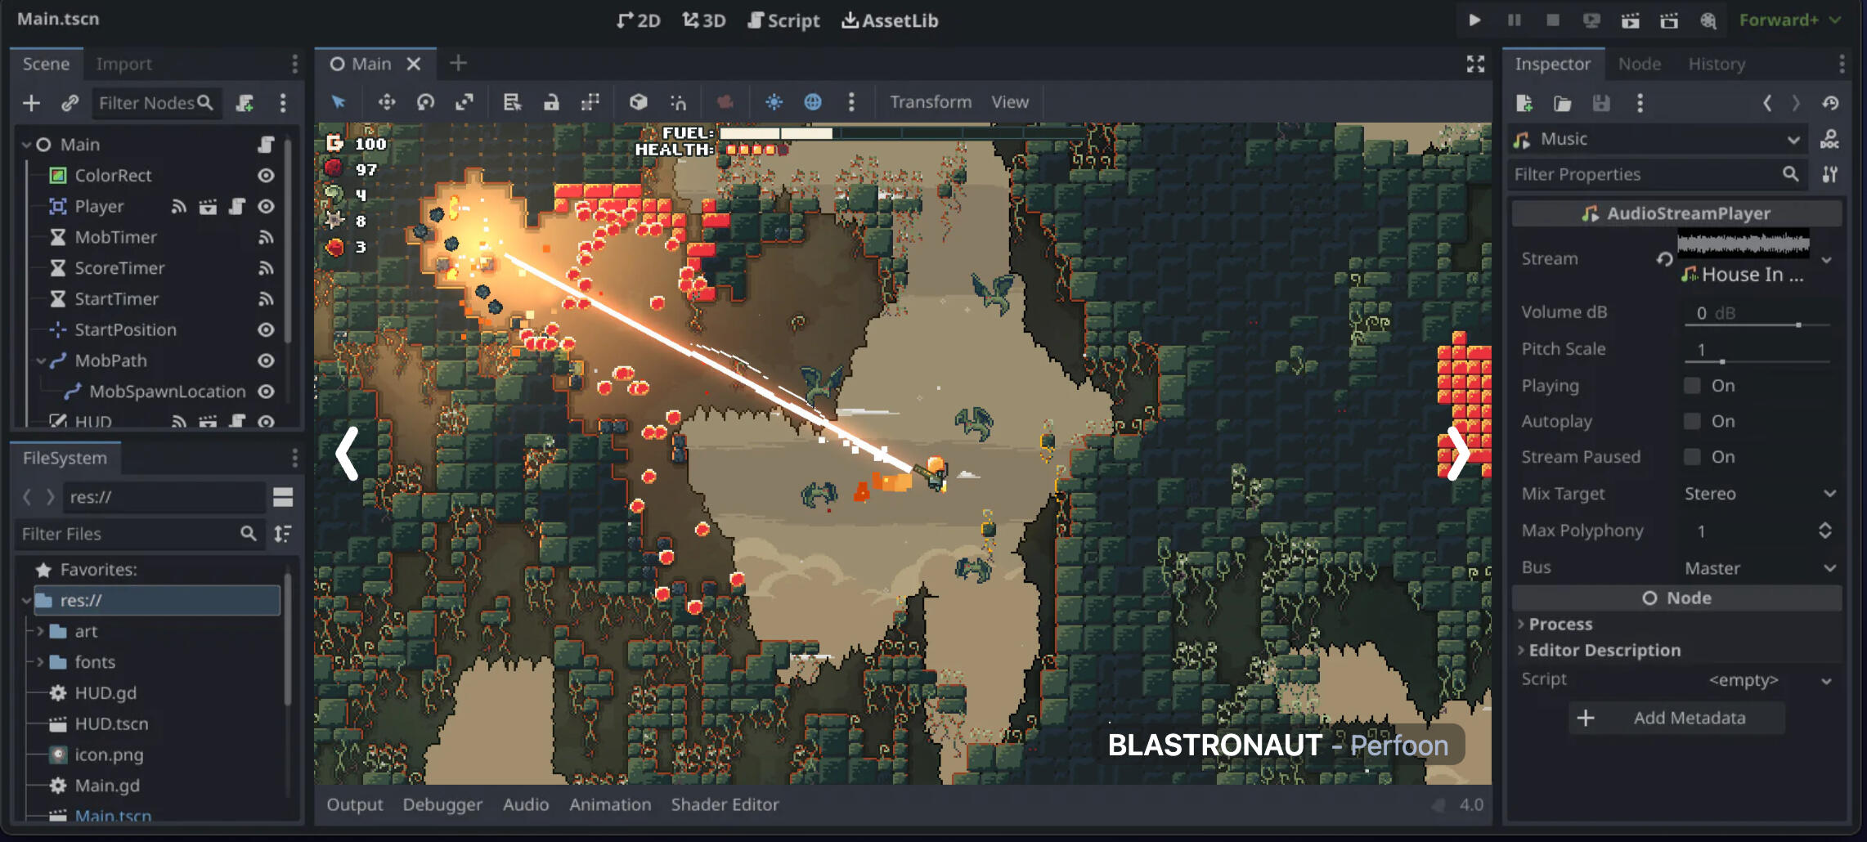Run the project with Play button
1867x842 pixels.
coord(1474,20)
